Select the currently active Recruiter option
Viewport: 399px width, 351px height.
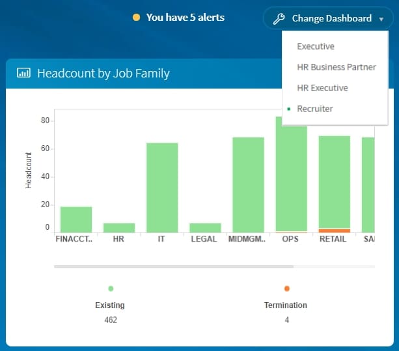pos(315,109)
